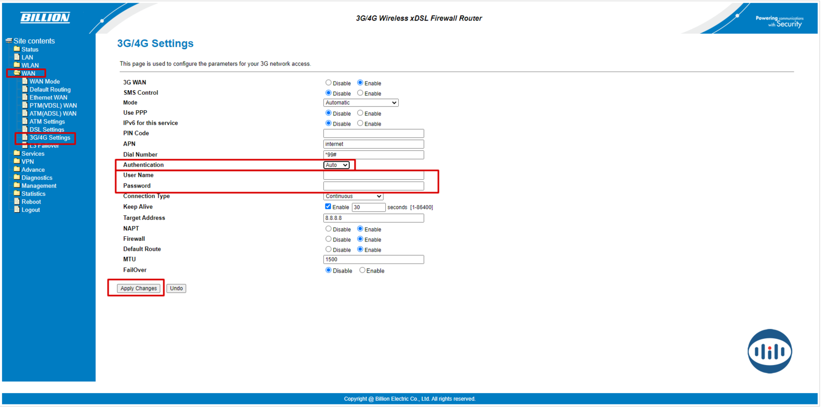Disable the 3G WAN radio option
This screenshot has height=408, width=821.
coord(328,83)
